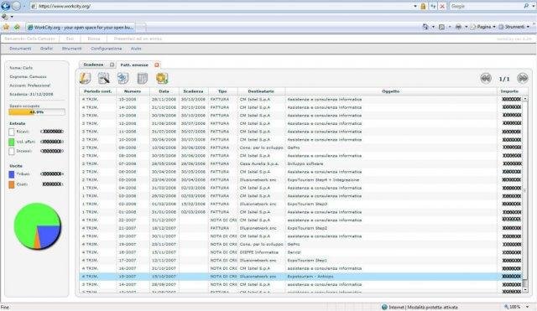Open the zoom level dropdown arrow in status bar
The image size is (537, 311).
[528, 307]
